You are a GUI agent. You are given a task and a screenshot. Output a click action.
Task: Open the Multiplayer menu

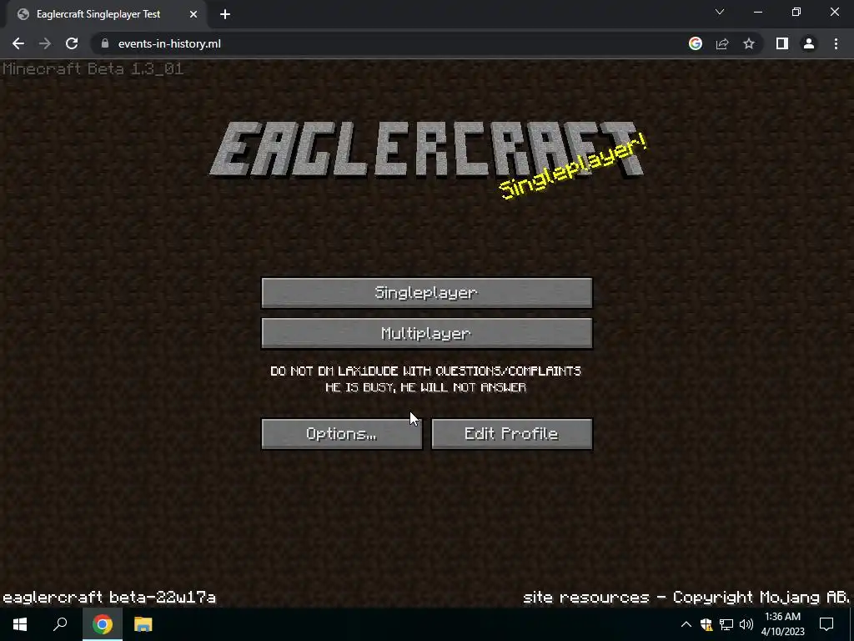(426, 333)
